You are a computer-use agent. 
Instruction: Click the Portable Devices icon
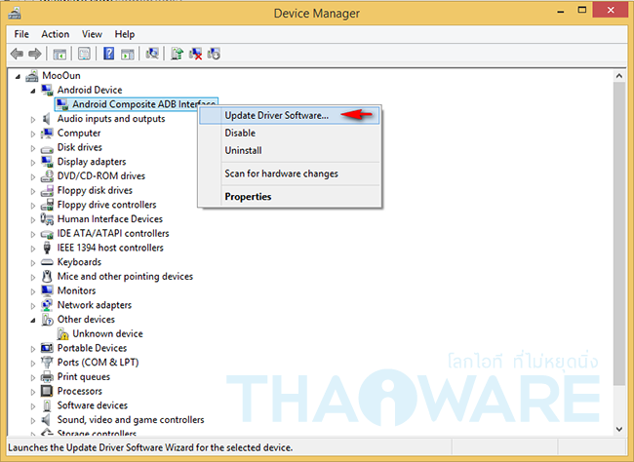47,348
